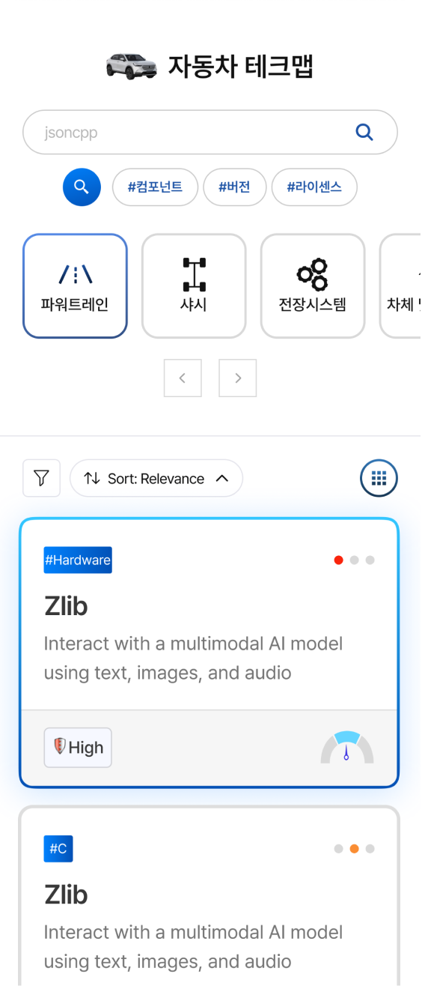Click the last gray dot on Hardware card
This screenshot has height=986, width=422.
(x=370, y=560)
